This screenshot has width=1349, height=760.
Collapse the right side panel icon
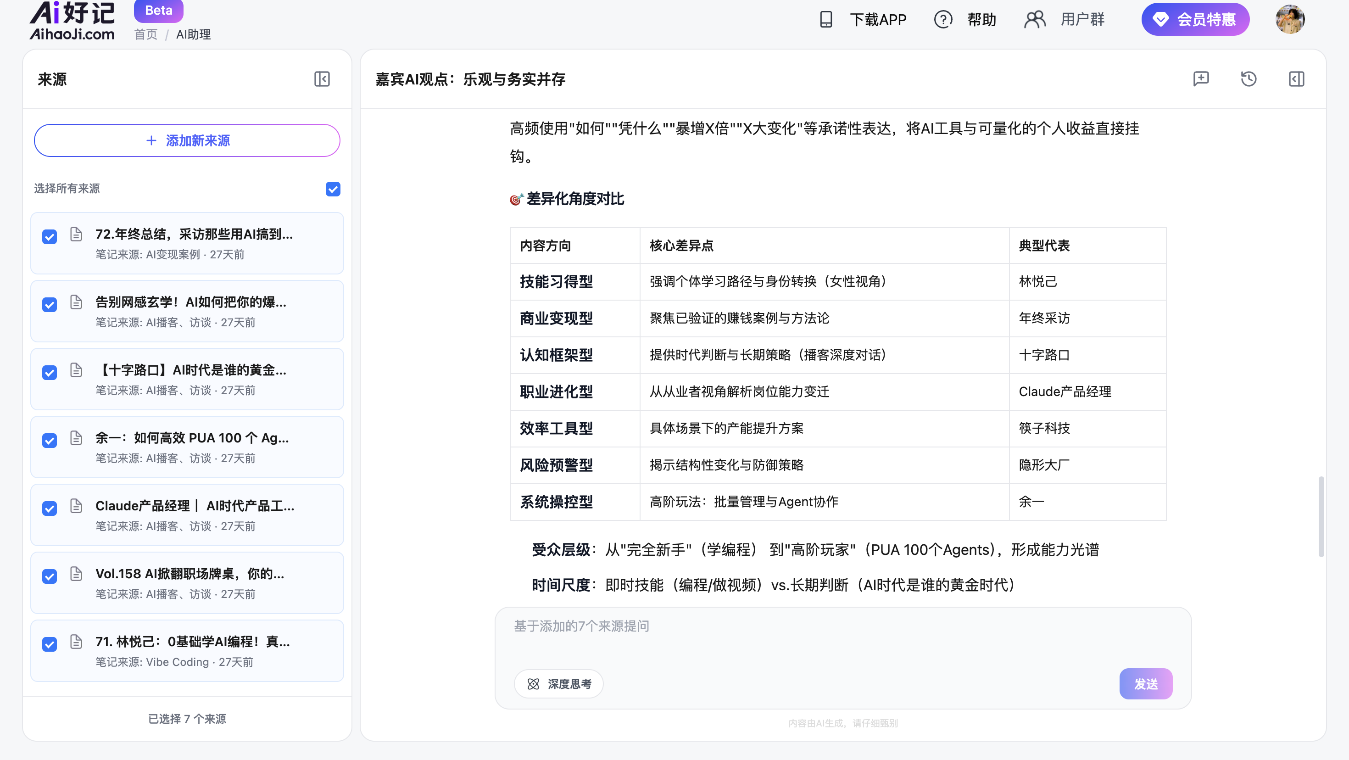coord(1296,79)
